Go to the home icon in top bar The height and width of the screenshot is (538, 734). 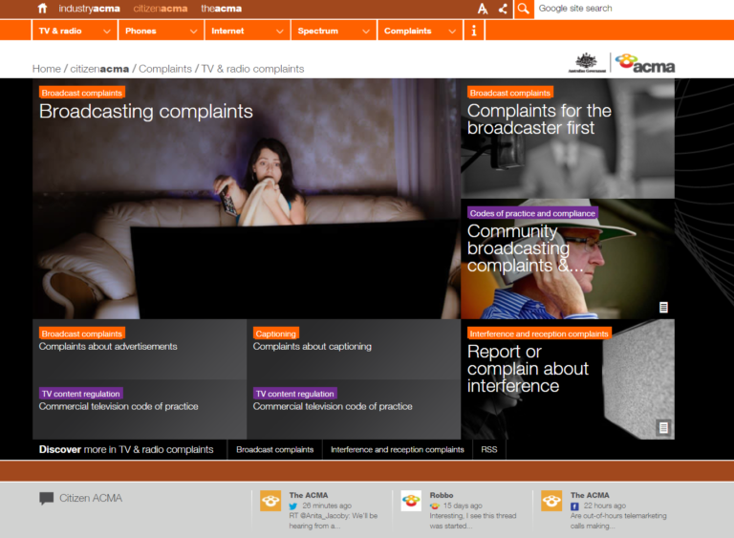[x=42, y=9]
